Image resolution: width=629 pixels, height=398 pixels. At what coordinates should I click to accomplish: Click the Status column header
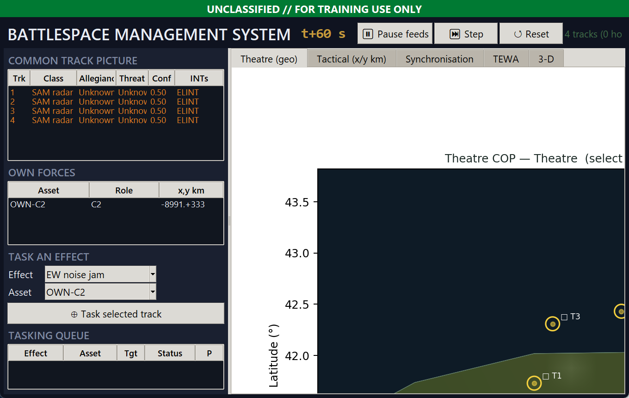(170, 353)
